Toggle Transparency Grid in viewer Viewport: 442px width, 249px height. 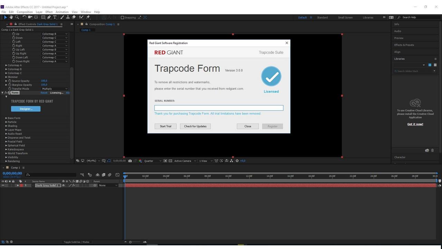coord(170,161)
